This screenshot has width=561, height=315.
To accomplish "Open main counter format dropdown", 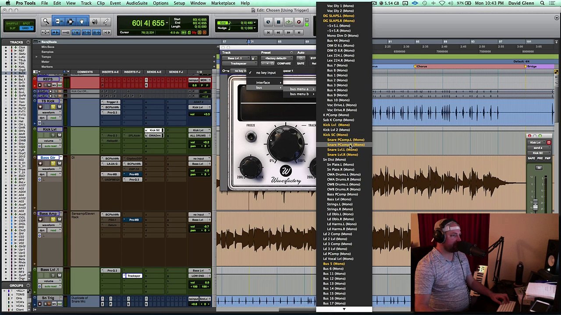I will [x=167, y=23].
